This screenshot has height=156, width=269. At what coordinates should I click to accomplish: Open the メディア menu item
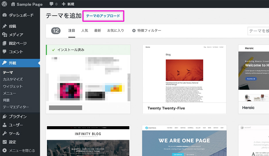pyautogui.click(x=16, y=35)
